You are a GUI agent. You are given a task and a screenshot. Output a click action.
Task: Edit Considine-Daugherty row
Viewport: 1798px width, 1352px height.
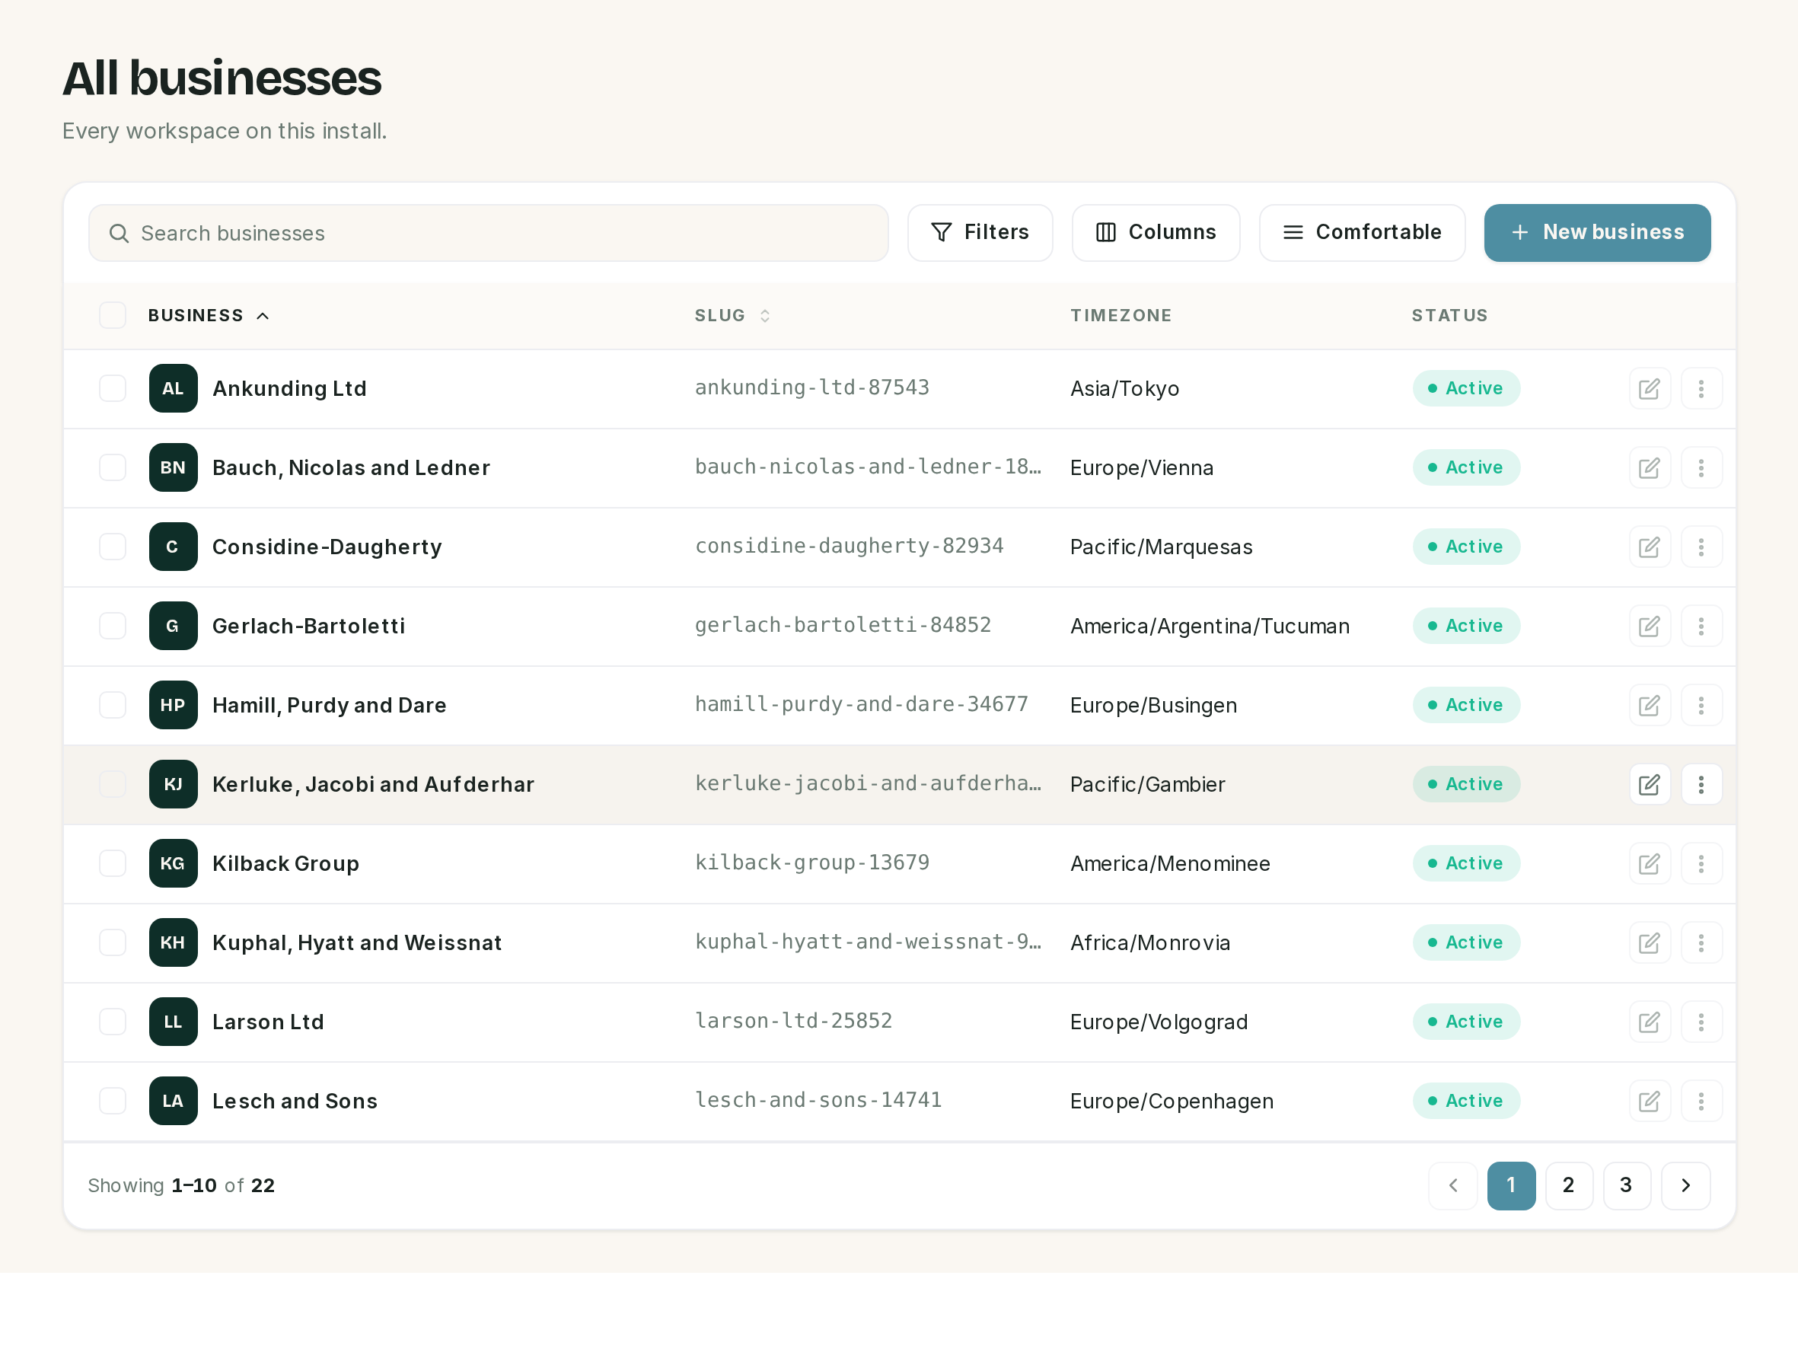tap(1650, 547)
